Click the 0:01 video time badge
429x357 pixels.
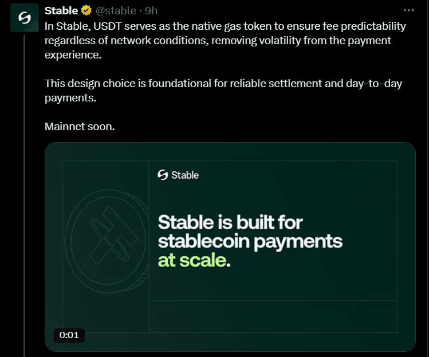point(69,335)
